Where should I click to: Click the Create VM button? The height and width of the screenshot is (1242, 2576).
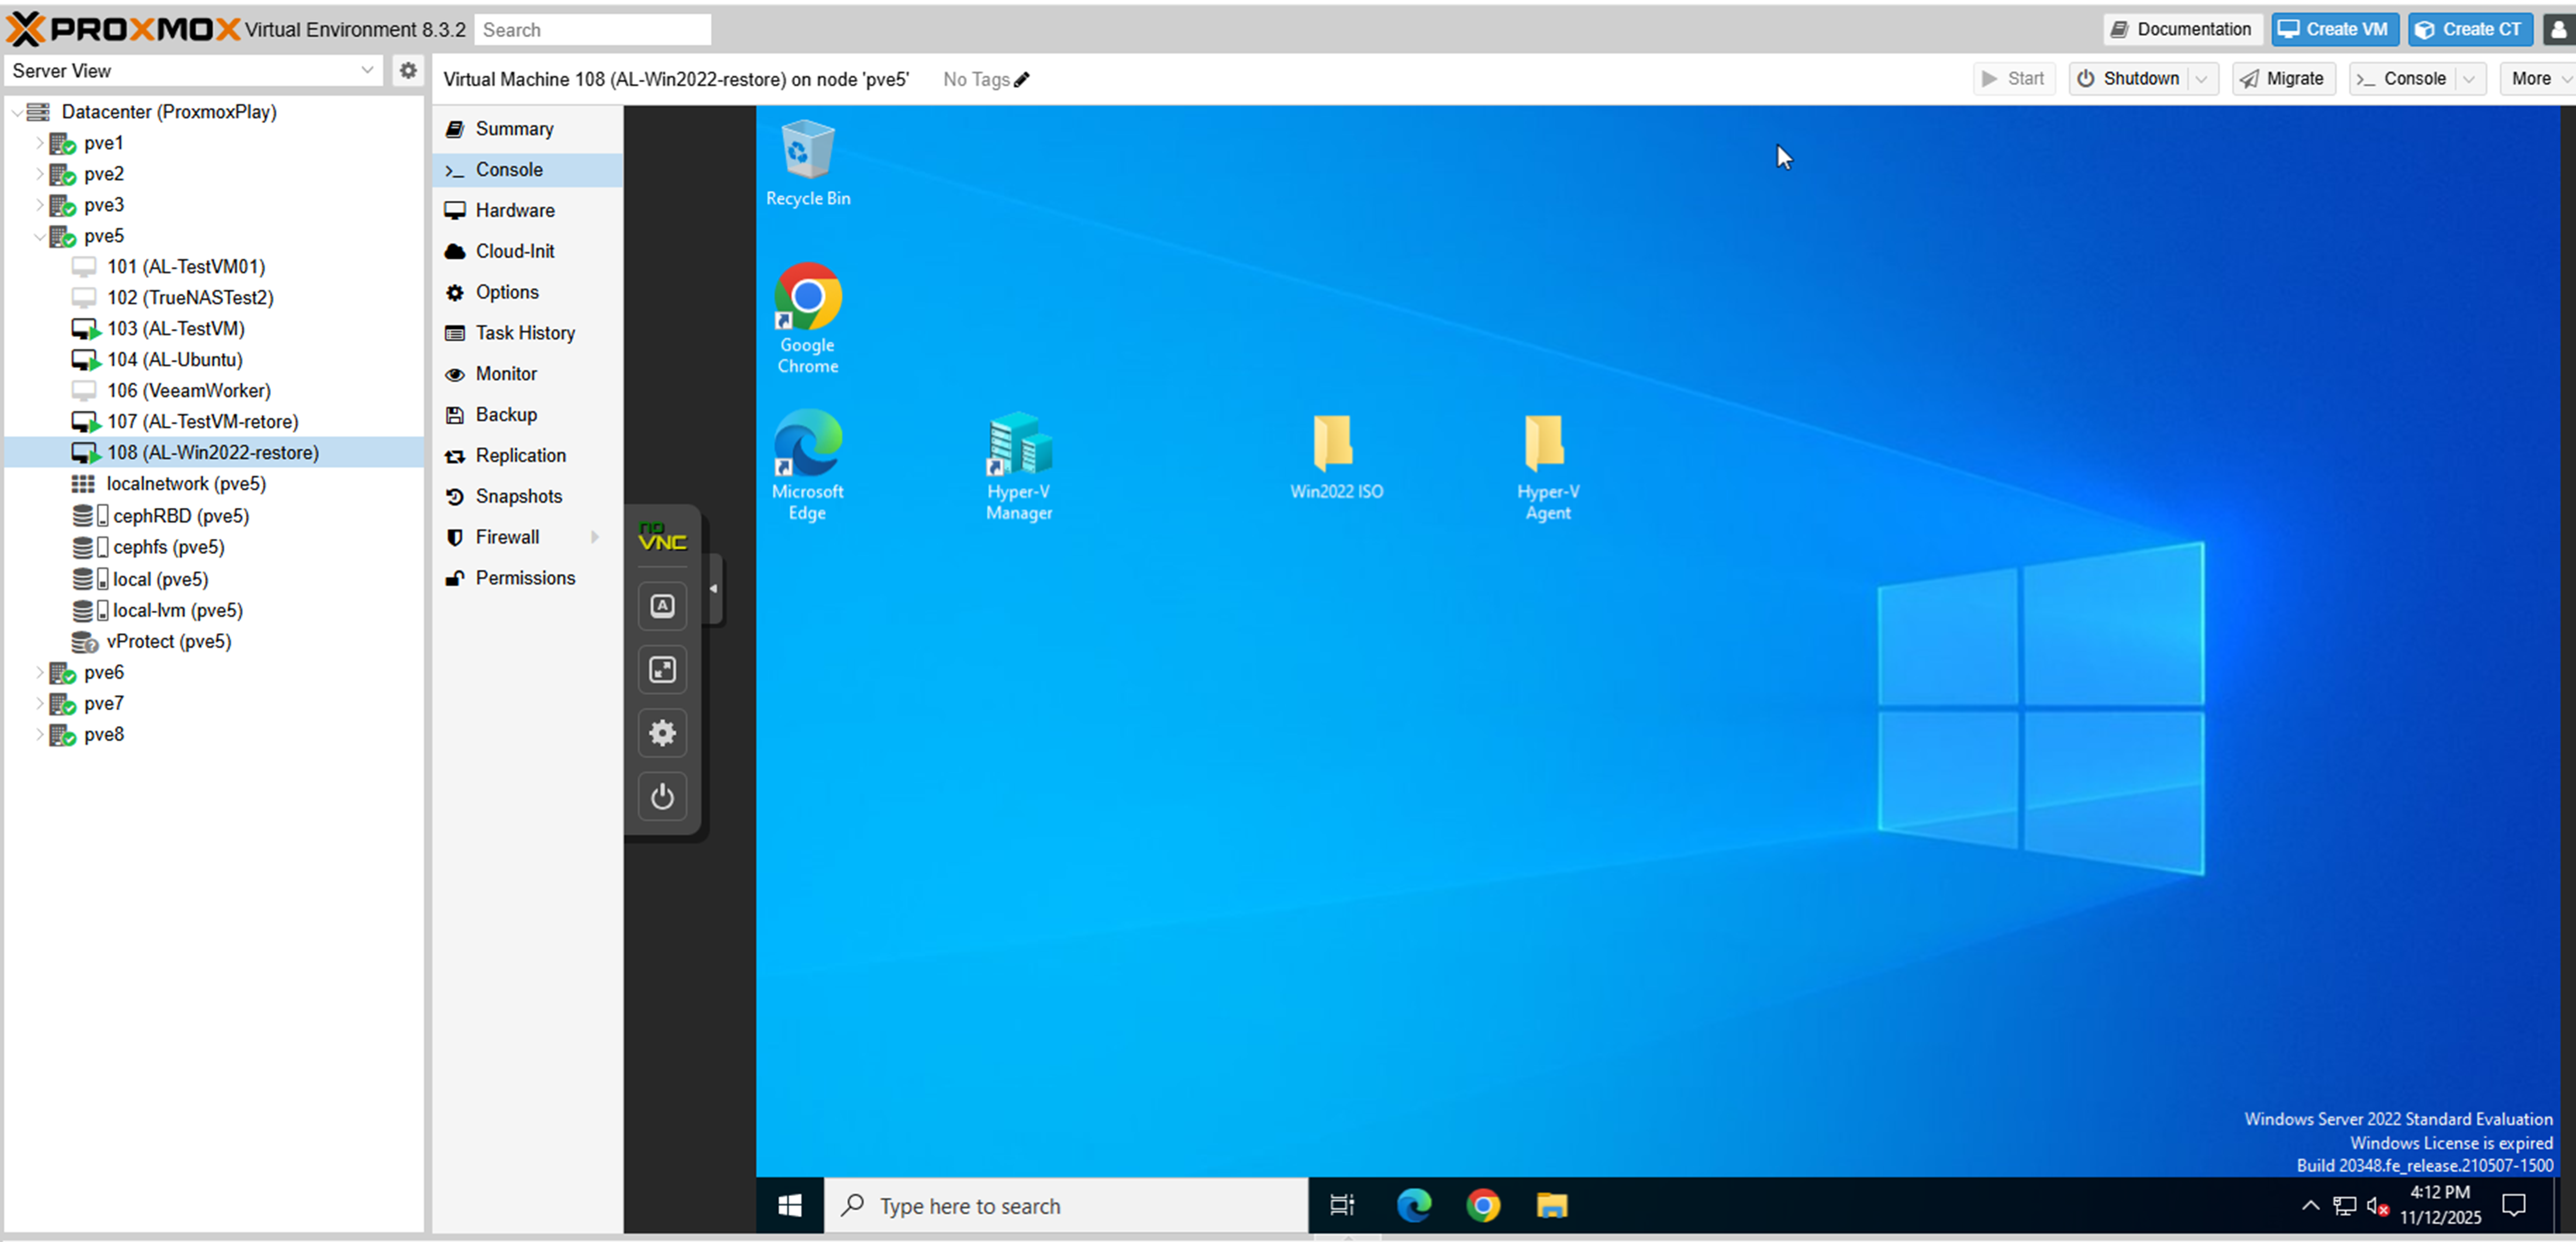2334,29
